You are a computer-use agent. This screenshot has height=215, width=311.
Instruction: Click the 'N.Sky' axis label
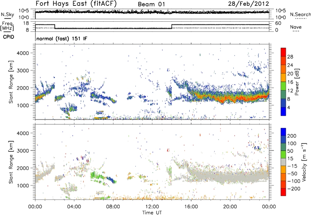point(7,14)
